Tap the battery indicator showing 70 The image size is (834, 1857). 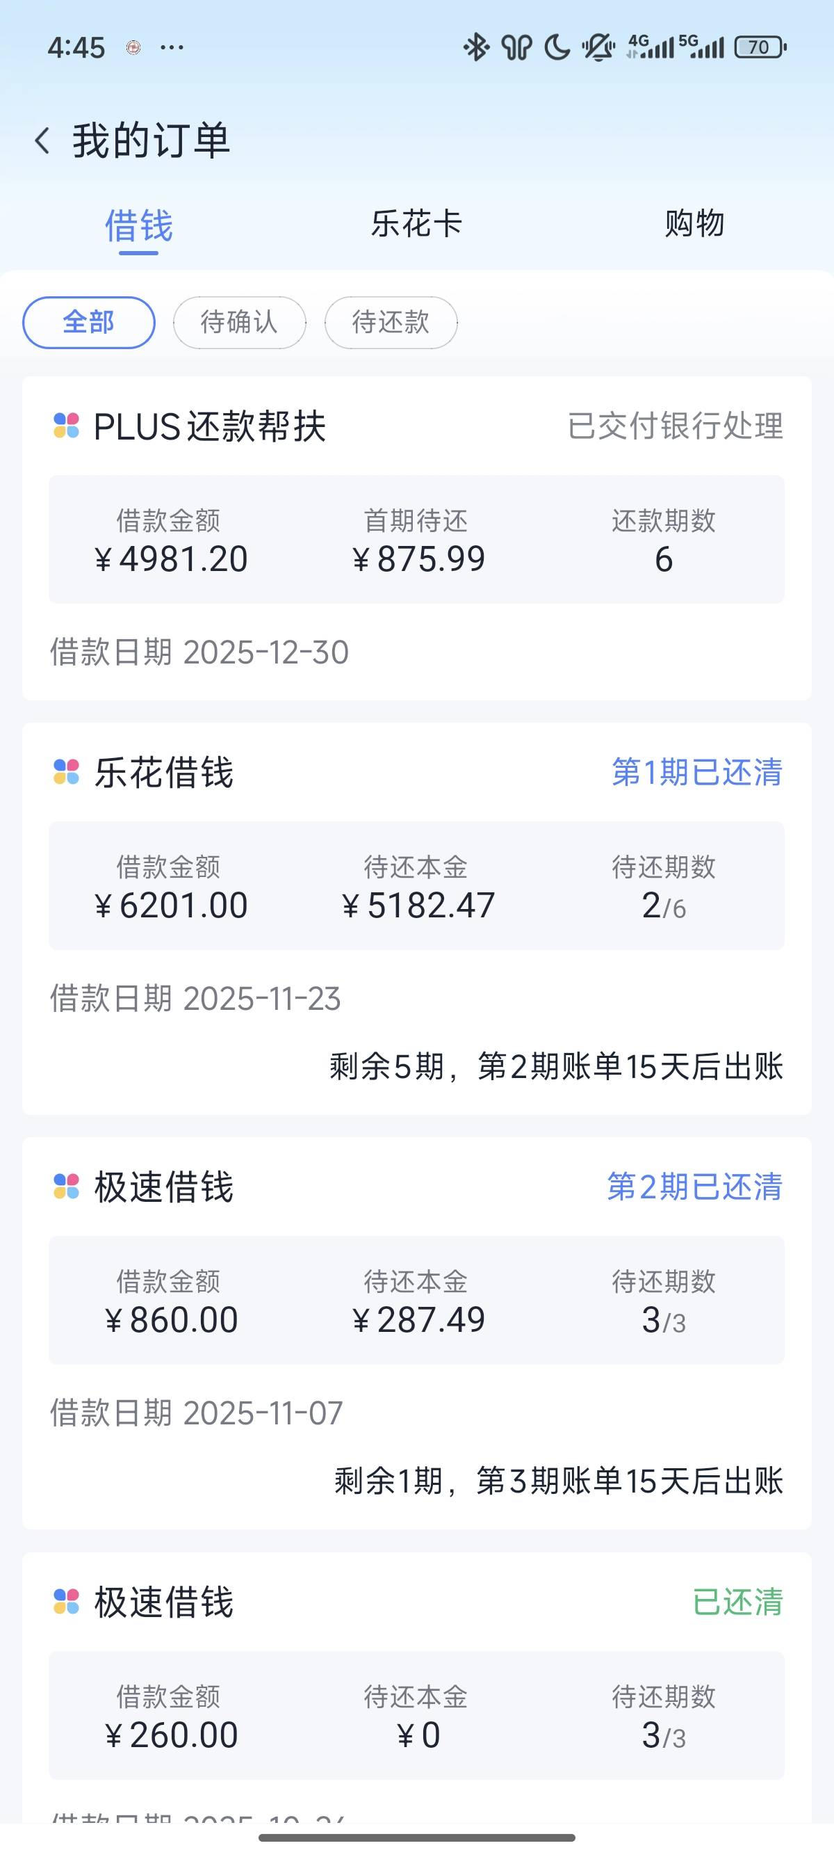[760, 47]
